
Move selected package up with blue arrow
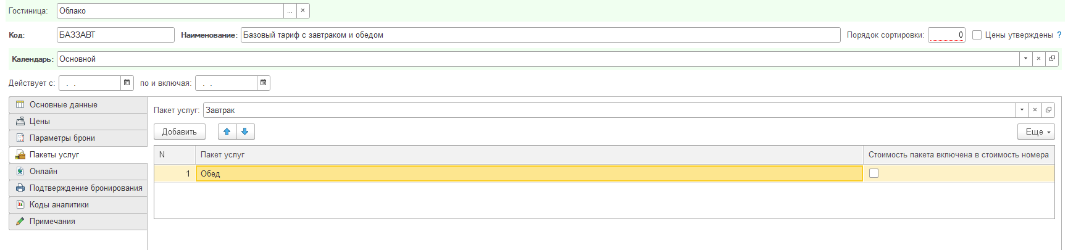tap(227, 131)
